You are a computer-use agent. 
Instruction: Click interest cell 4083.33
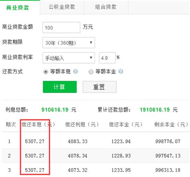click(77, 141)
